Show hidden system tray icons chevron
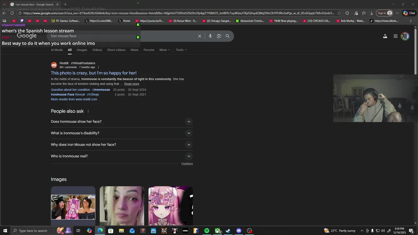The width and height of the screenshot is (418, 235). tap(362, 231)
